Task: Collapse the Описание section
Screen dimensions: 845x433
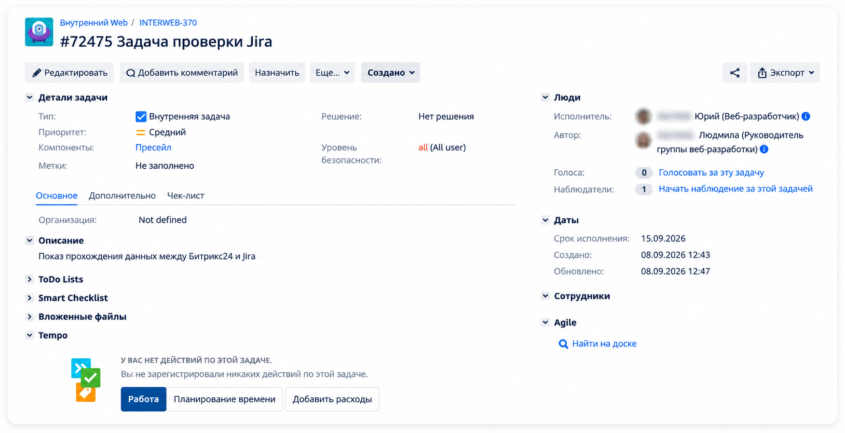Action: point(29,241)
